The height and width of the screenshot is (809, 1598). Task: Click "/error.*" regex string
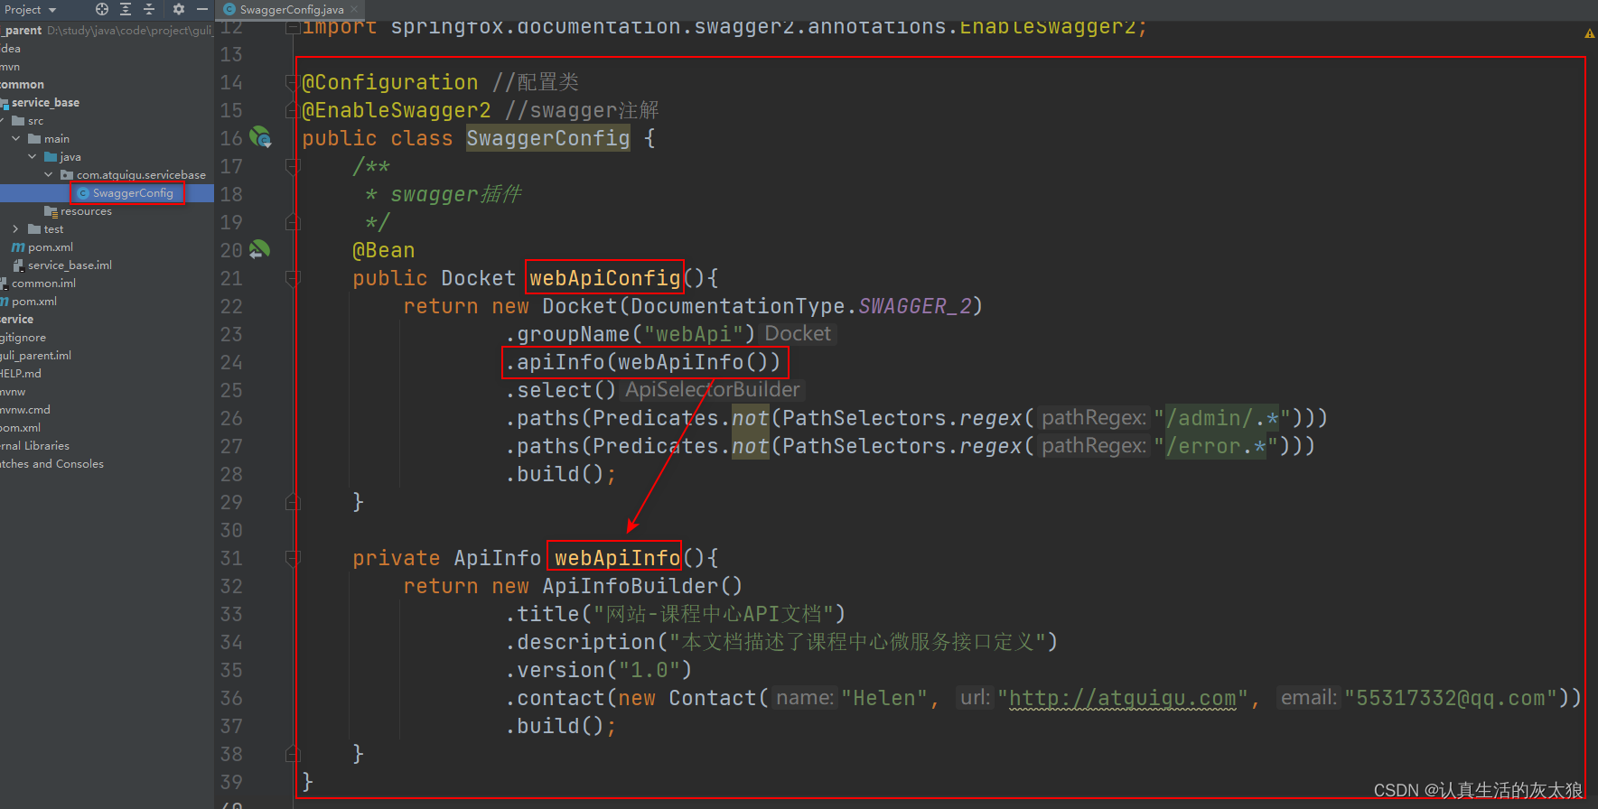point(1216,446)
